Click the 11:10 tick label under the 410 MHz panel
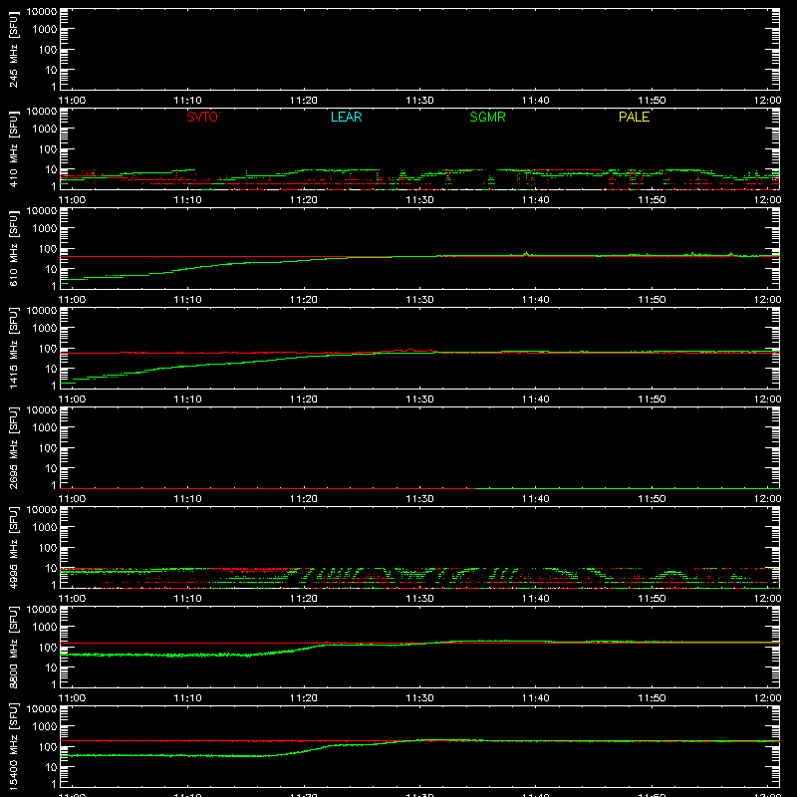 click(187, 200)
